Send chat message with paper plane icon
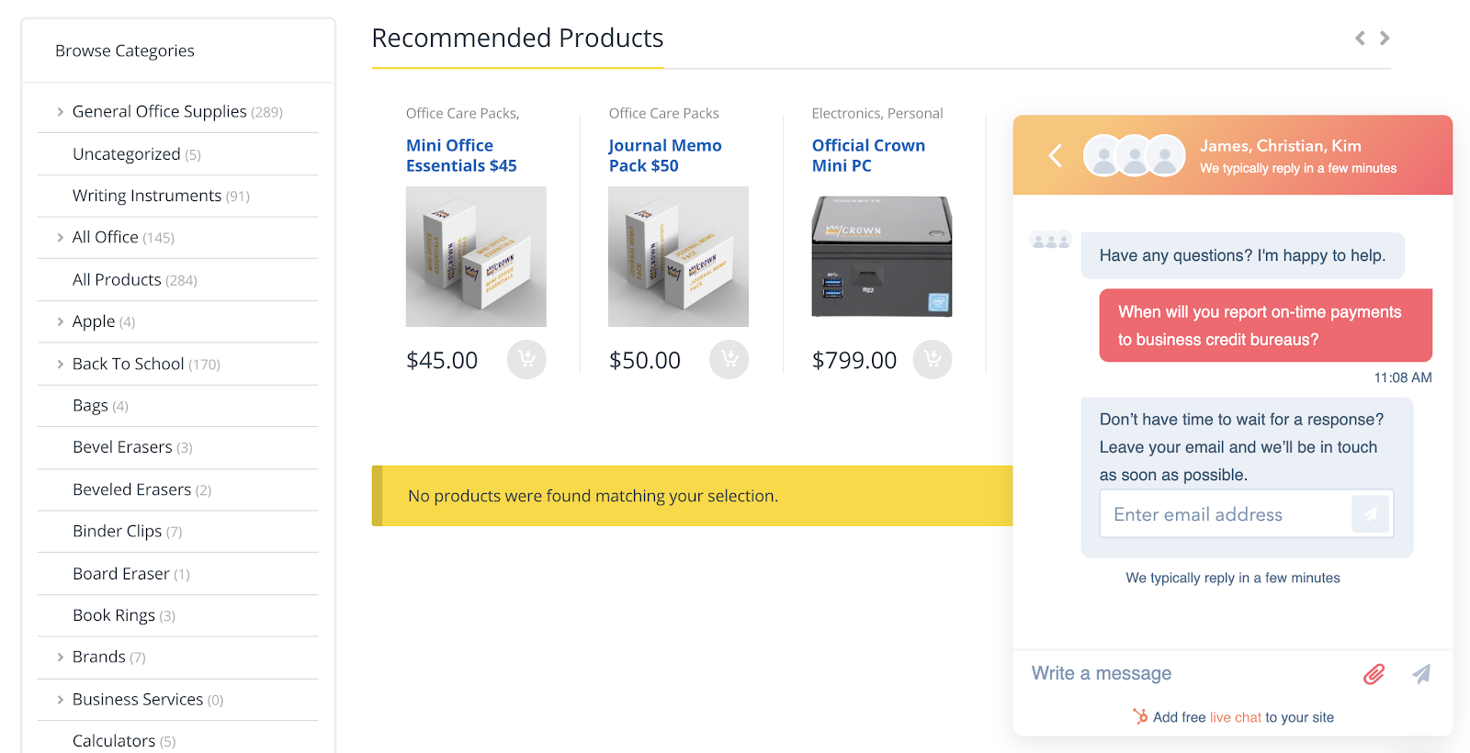The image size is (1470, 753). pyautogui.click(x=1421, y=674)
